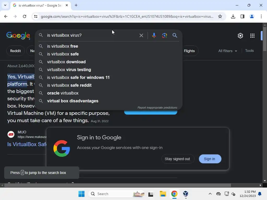Image resolution: width=267 pixels, height=200 pixels.
Task: Click the horizontal page scrollbar
Action: pyautogui.click(x=118, y=185)
